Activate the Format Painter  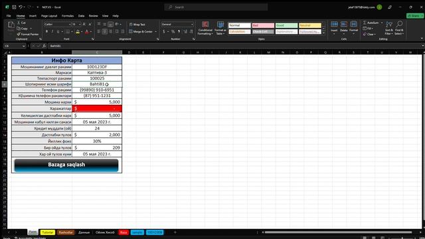point(28,34)
